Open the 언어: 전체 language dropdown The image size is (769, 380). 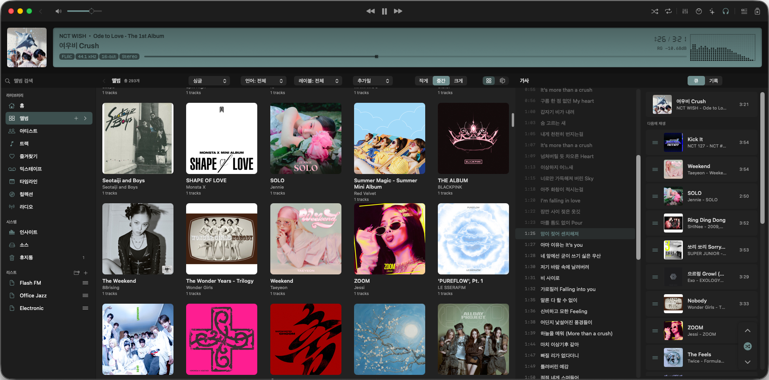(264, 81)
